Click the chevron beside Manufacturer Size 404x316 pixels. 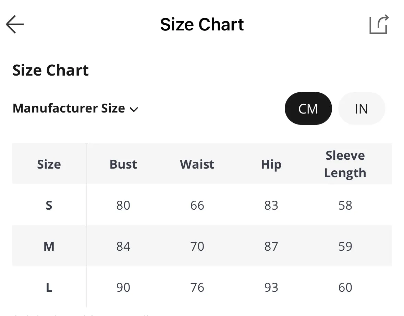(134, 109)
